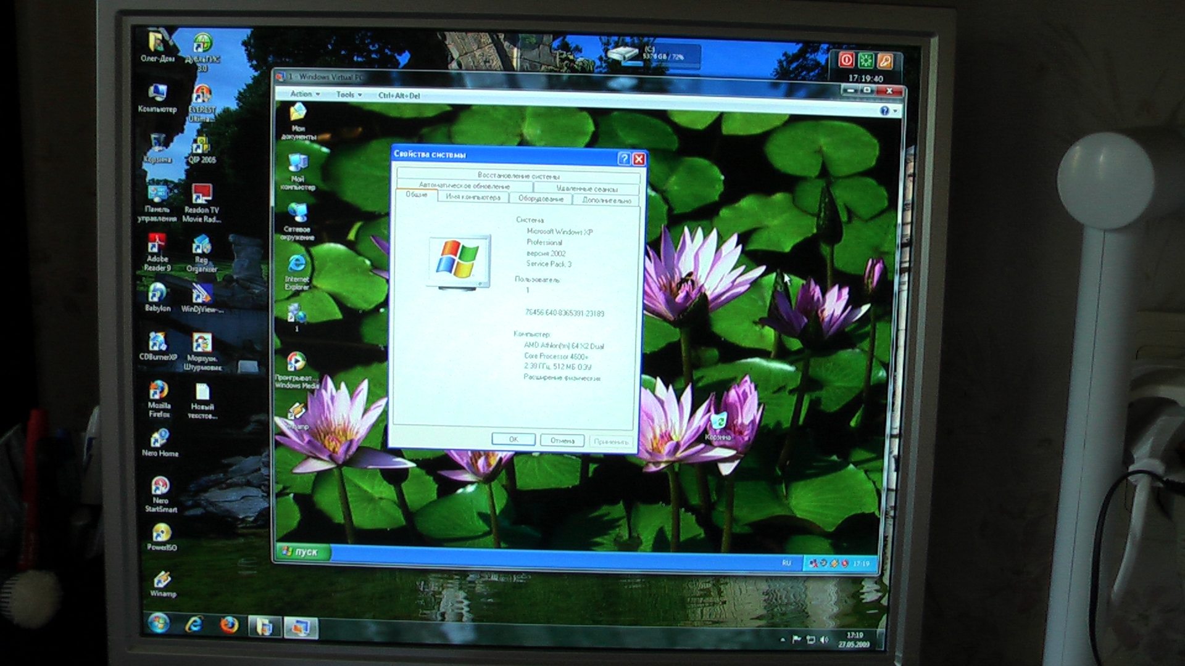The image size is (1185, 666).
Task: Open CDBurnerXP shortcut
Action: point(158,346)
